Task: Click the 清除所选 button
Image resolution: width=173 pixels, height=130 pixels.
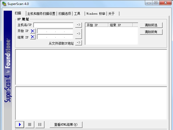Action: coord(151,25)
